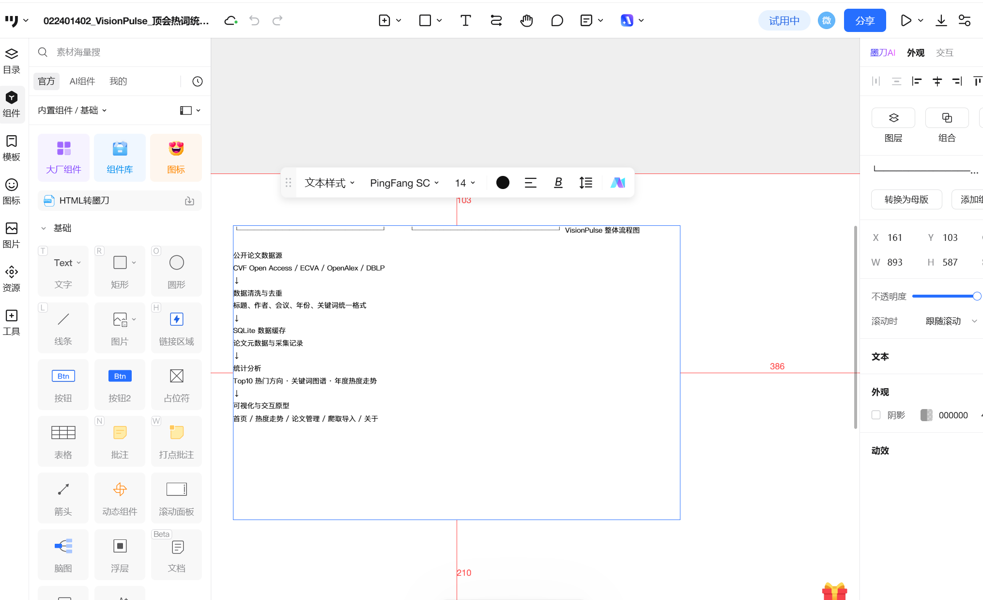
Task: Switch to the 墨刀AI tab
Action: (882, 53)
